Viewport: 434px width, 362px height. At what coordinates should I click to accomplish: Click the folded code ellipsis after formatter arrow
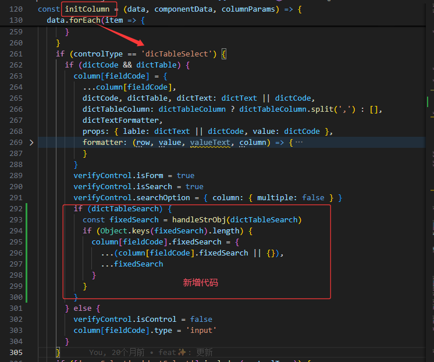[298, 143]
